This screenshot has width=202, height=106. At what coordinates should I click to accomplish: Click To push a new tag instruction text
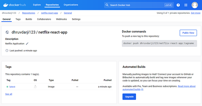click(x=141, y=36)
